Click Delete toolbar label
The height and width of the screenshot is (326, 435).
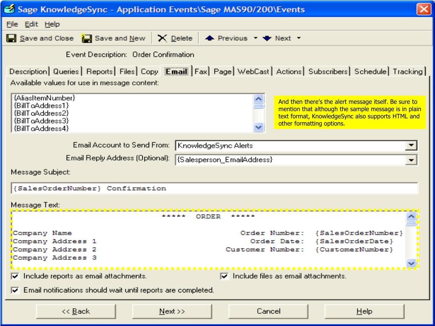[181, 38]
